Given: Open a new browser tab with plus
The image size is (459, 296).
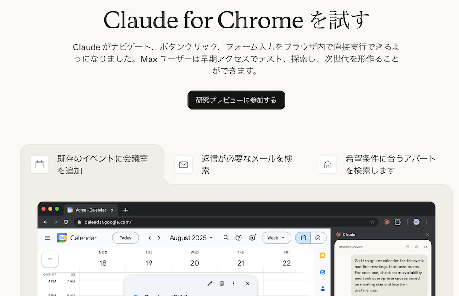Looking at the screenshot, I should [x=126, y=210].
